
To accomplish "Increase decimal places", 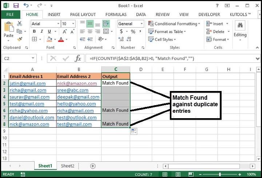I will pos(121,39).
